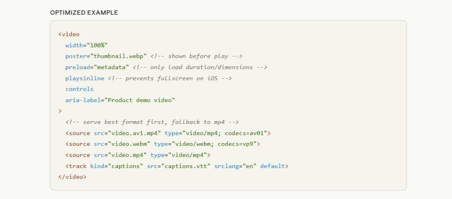The height and width of the screenshot is (199, 452).
Task: Click the default attribute on track
Action: coord(272,166)
